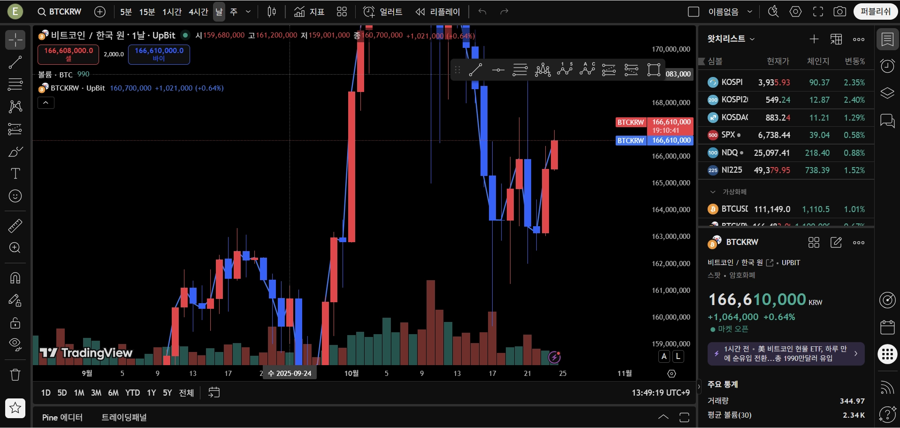Select the 날 daily interval

[219, 12]
